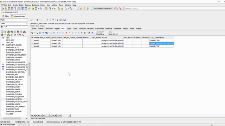Click the single record view icon in grid toolbar
Image resolution: width=225 pixels, height=126 pixels.
click(40, 33)
